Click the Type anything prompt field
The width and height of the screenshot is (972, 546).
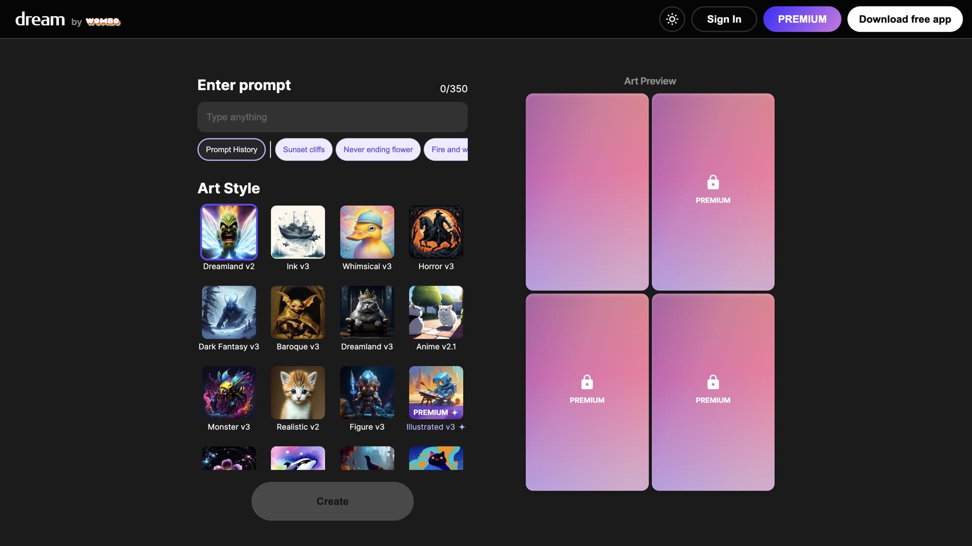pos(333,117)
